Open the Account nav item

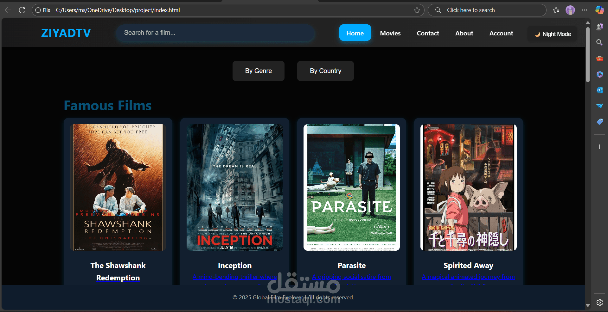click(501, 33)
